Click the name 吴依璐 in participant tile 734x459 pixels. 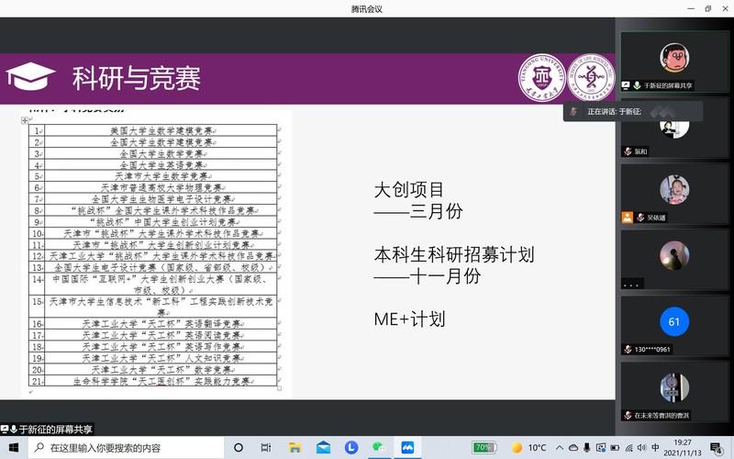tap(656, 218)
